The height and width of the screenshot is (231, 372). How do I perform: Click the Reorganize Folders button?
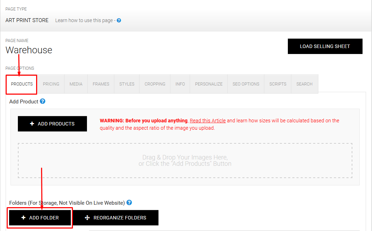(116, 218)
